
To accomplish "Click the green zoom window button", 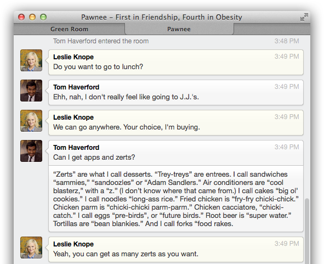I will pyautogui.click(x=43, y=17).
